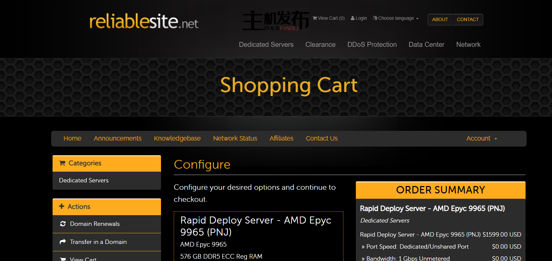Click the plus icon next to Actions
This screenshot has height=261, width=552.
tap(62, 206)
